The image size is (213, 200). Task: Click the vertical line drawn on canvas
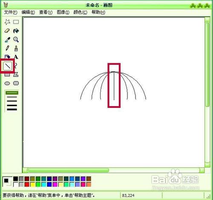point(114,86)
